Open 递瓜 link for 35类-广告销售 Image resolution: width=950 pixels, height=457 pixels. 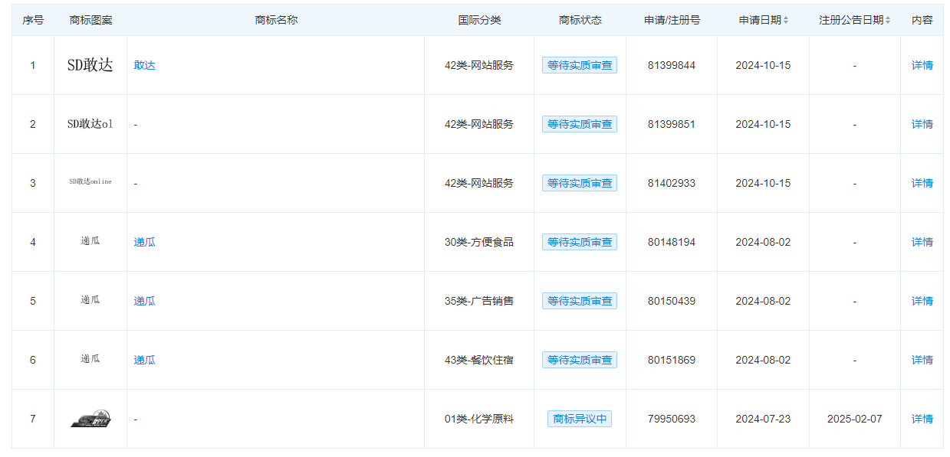[x=144, y=301]
